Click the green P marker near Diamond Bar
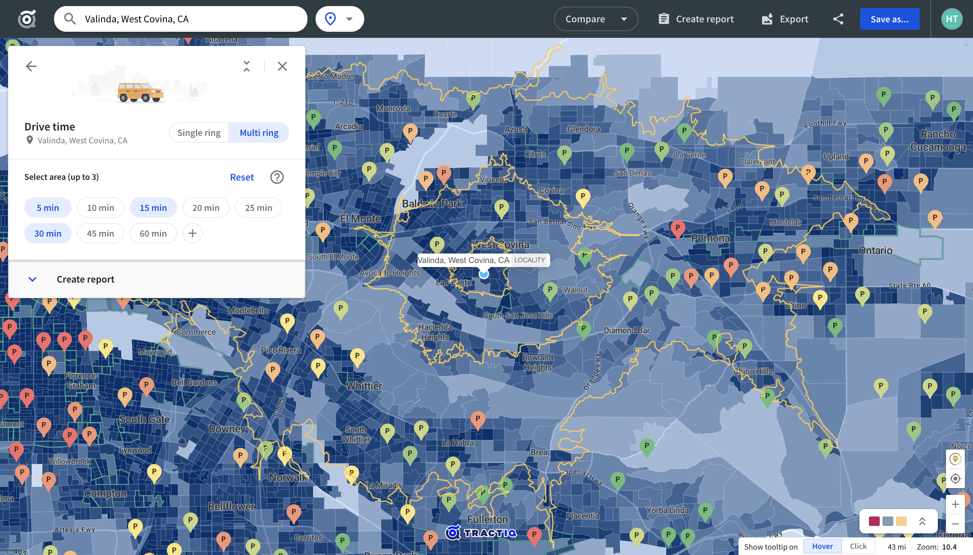 click(583, 330)
